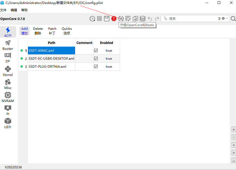Click the red exclamation validation icon
236x170 pixels.
[114, 19]
